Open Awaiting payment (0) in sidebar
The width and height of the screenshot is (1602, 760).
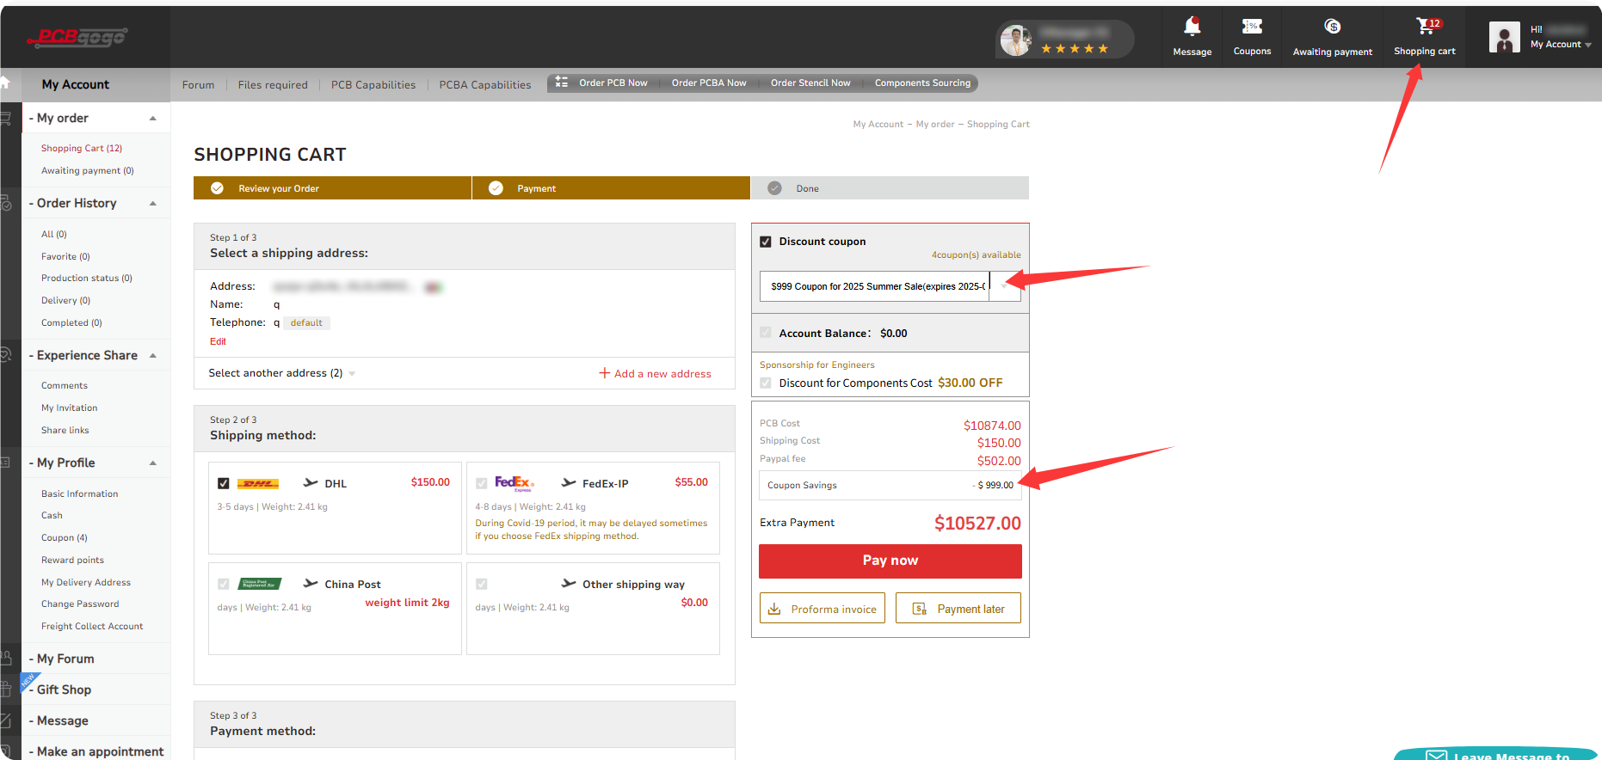pyautogui.click(x=88, y=170)
